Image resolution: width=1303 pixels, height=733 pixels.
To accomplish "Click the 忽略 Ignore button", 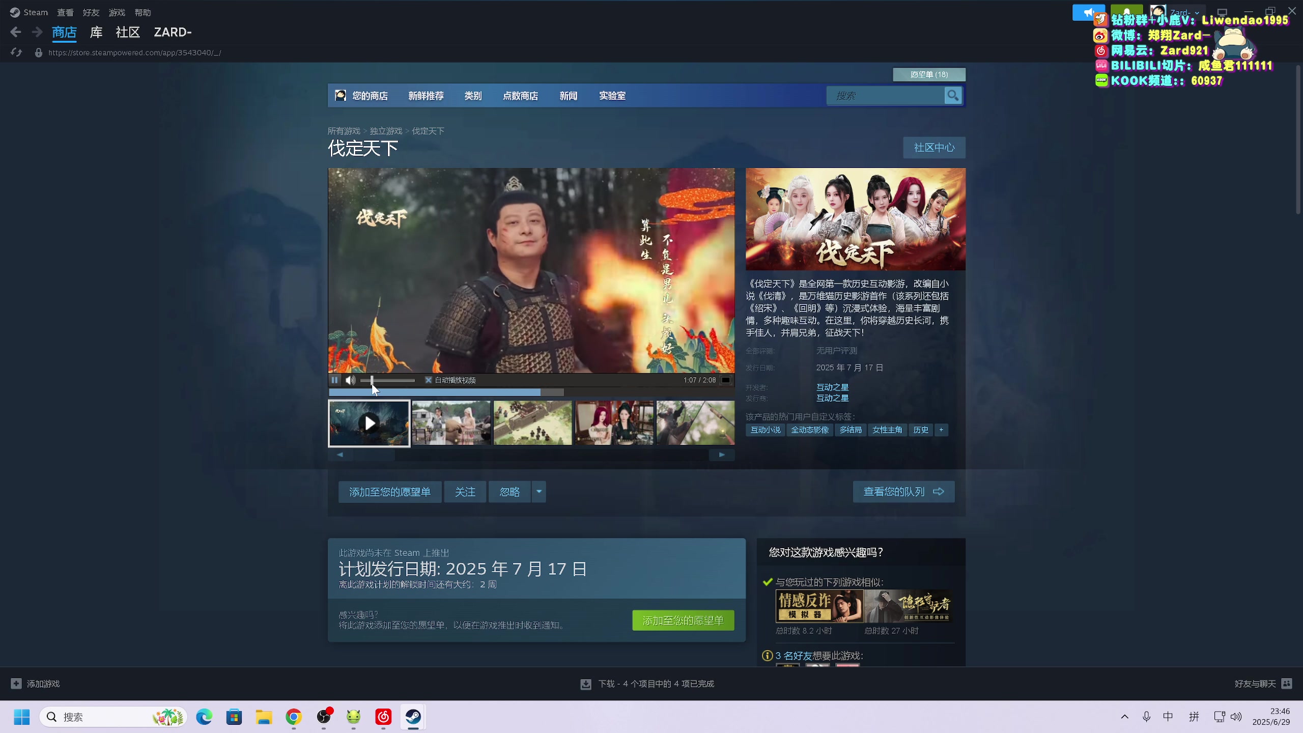I will coord(510,492).
